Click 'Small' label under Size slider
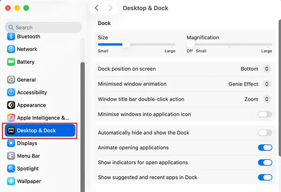Screen dimensions: 281x192 point(103,51)
